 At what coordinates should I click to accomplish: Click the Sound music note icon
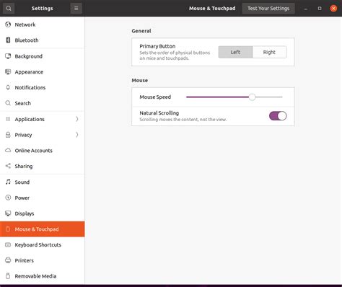(8, 182)
